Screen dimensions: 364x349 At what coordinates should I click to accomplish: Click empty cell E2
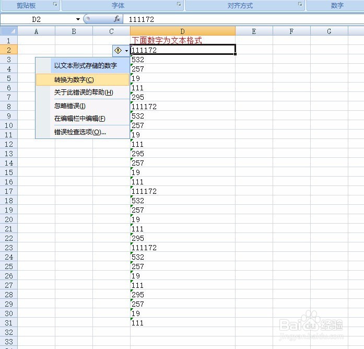(x=254, y=50)
